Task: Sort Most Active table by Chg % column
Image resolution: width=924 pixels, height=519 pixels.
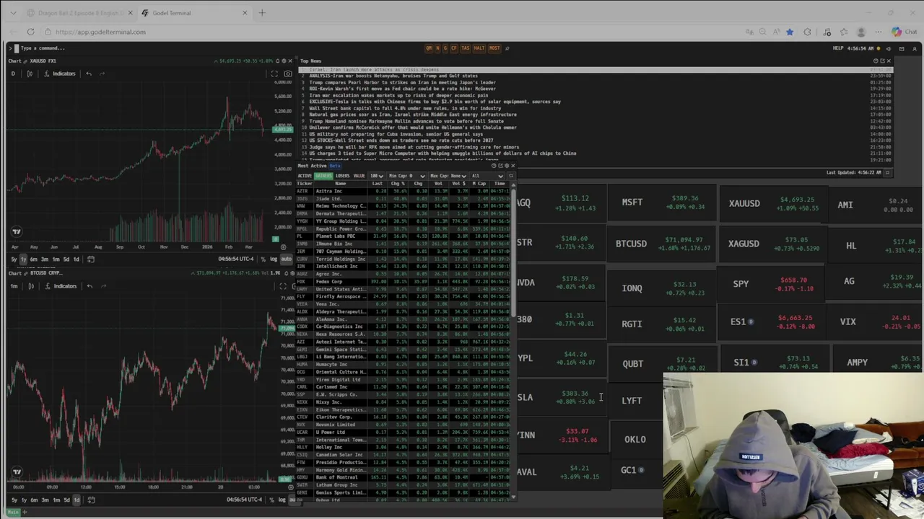Action: (397, 183)
